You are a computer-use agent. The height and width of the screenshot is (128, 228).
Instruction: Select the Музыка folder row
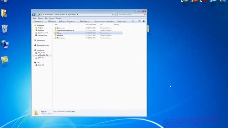pyautogui.click(x=88, y=33)
